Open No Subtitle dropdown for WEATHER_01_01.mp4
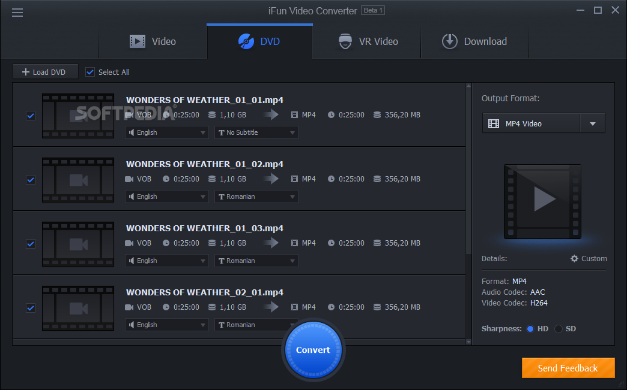Viewport: 627px width, 390px height. pos(256,132)
